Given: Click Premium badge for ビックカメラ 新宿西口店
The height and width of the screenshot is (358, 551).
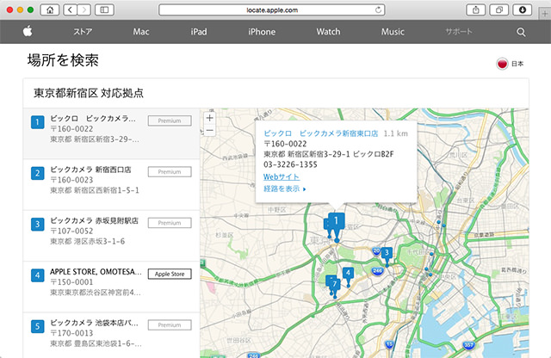Looking at the screenshot, I should pyautogui.click(x=170, y=172).
